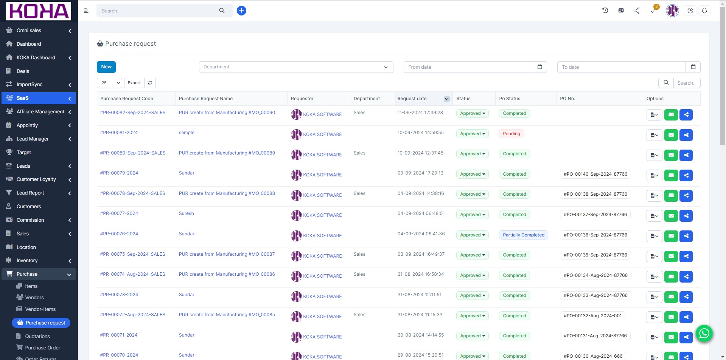Open Approved status dropdown for #PR-00082-Sep-2024-SALES
The image size is (726, 360).
(x=472, y=113)
